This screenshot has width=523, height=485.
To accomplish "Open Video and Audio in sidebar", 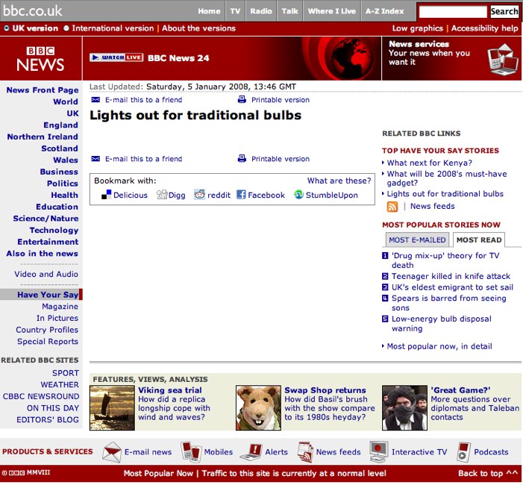I will tap(46, 274).
